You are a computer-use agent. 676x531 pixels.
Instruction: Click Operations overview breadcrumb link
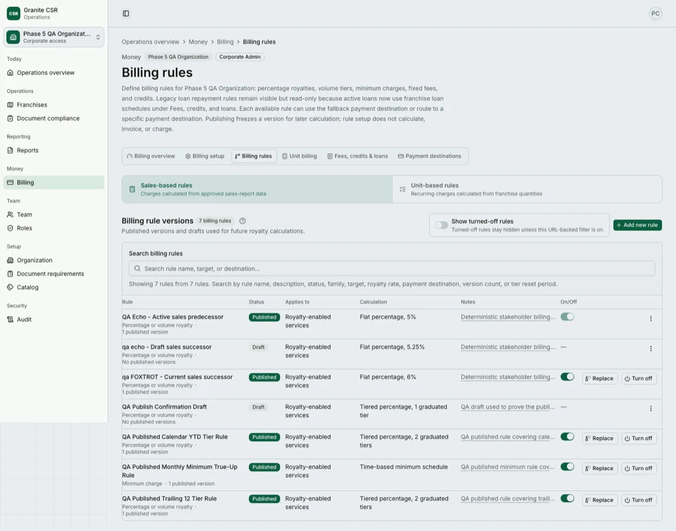coord(150,42)
